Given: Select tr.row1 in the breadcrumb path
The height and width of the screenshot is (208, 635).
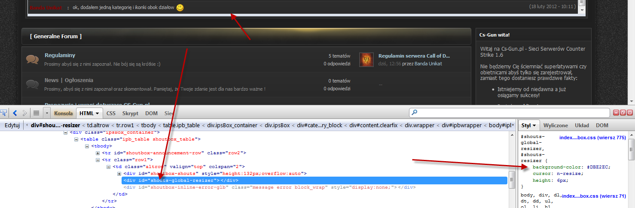Looking at the screenshot, I should 125,125.
